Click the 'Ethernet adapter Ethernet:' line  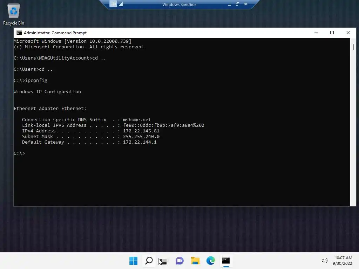(50, 109)
